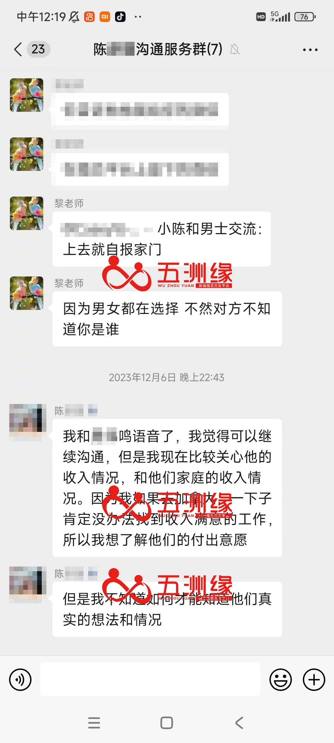Tap the first parrot avatar at the top
The width and height of the screenshot is (334, 743).
click(27, 95)
